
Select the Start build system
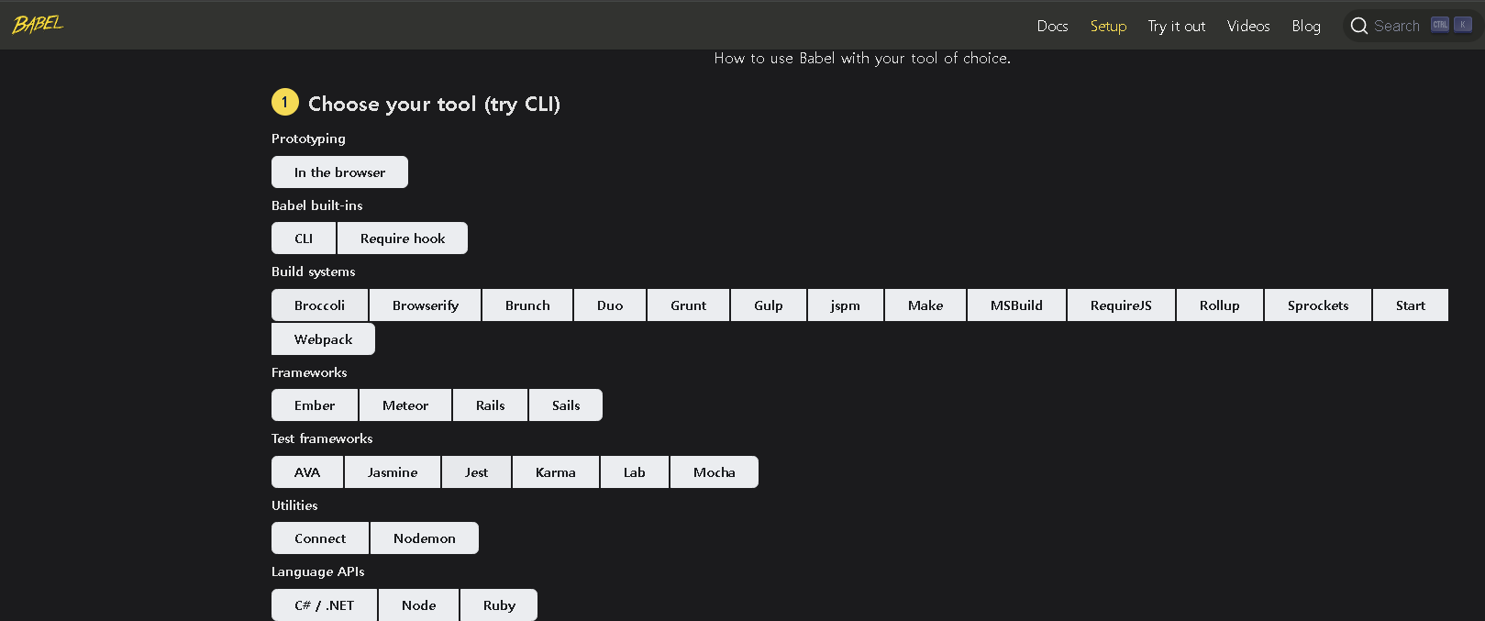tap(1411, 305)
